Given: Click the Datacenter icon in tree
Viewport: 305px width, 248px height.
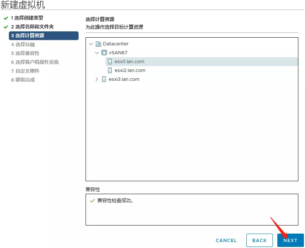Looking at the screenshot, I should click(x=98, y=44).
